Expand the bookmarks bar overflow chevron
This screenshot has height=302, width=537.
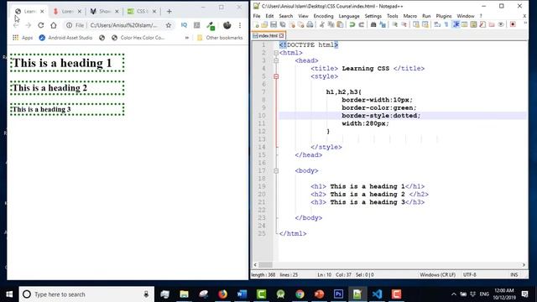[x=187, y=38]
